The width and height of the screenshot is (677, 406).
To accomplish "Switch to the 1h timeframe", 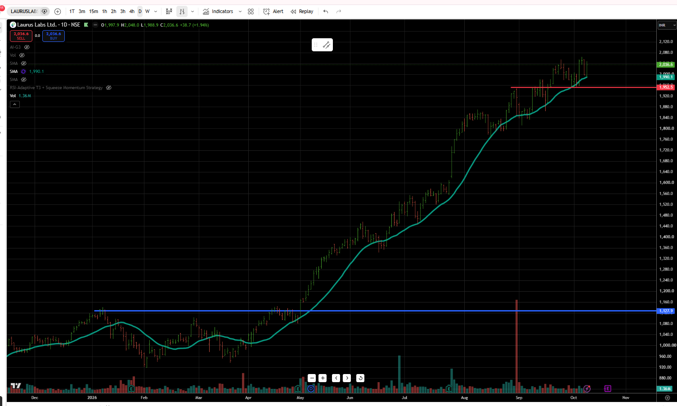I will pyautogui.click(x=104, y=11).
